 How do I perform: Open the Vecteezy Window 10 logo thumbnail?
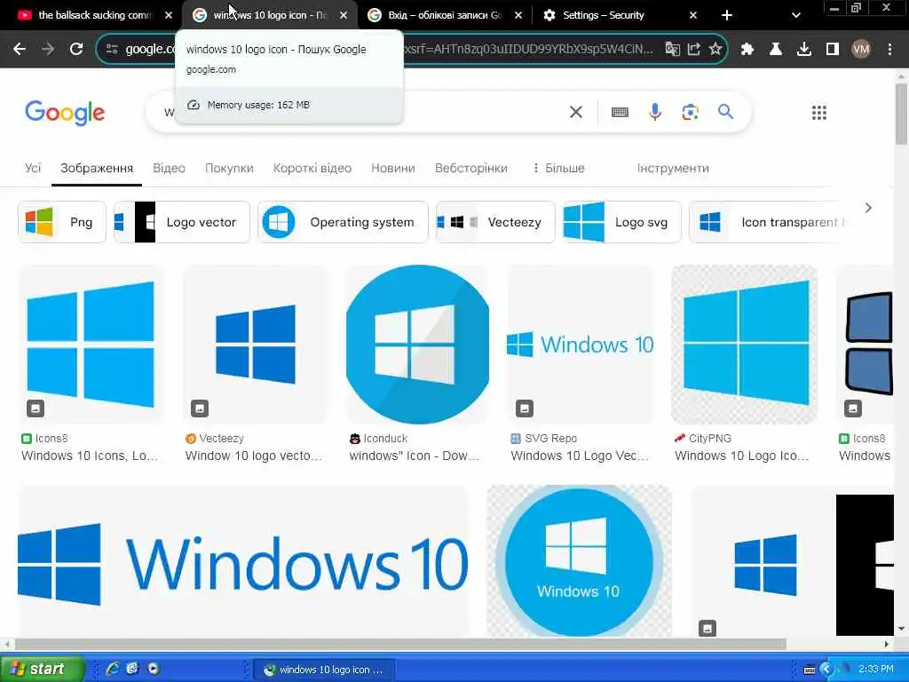point(255,345)
